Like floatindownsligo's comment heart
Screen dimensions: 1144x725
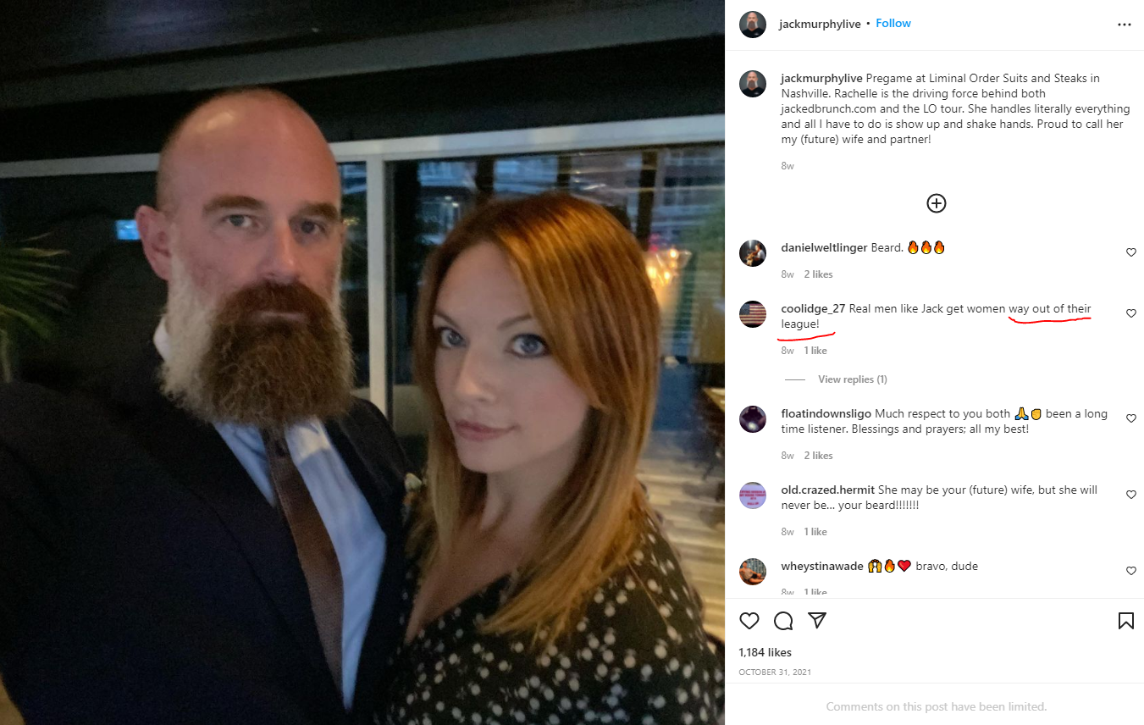[1131, 418]
